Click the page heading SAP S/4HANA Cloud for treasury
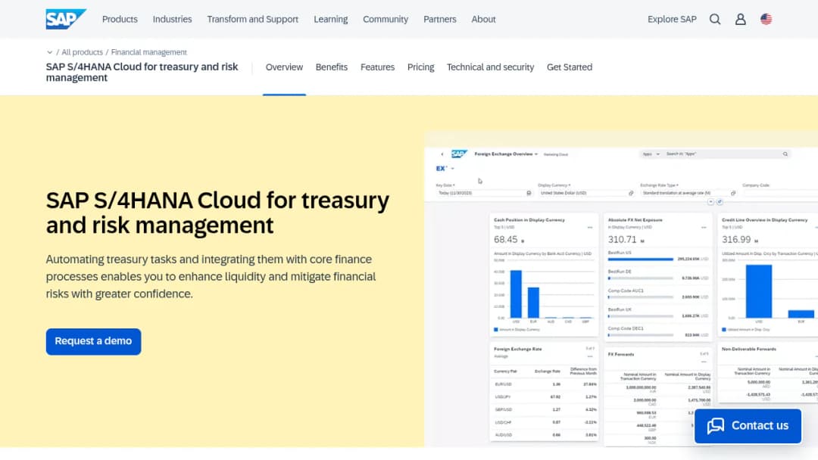 (217, 213)
